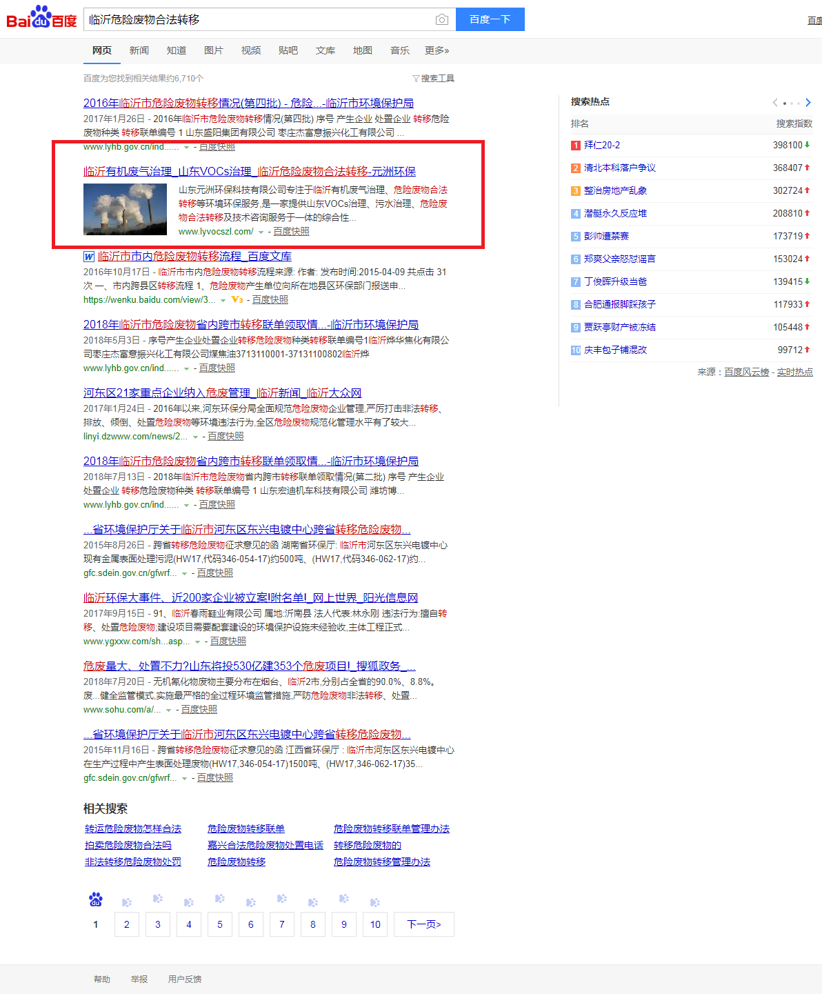This screenshot has height=994, width=822.
Task: Click the 搜索工具 funnel icon
Action: point(414,78)
